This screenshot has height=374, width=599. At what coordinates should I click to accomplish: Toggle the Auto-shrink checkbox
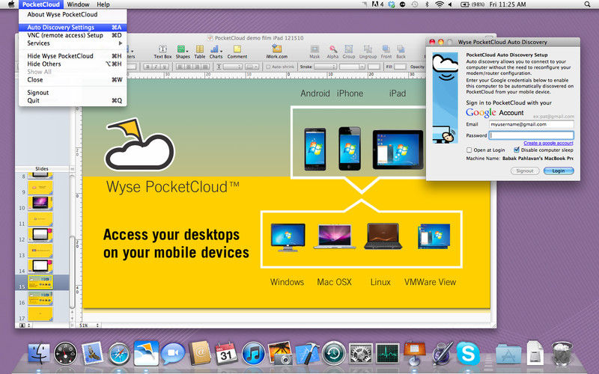[267, 67]
